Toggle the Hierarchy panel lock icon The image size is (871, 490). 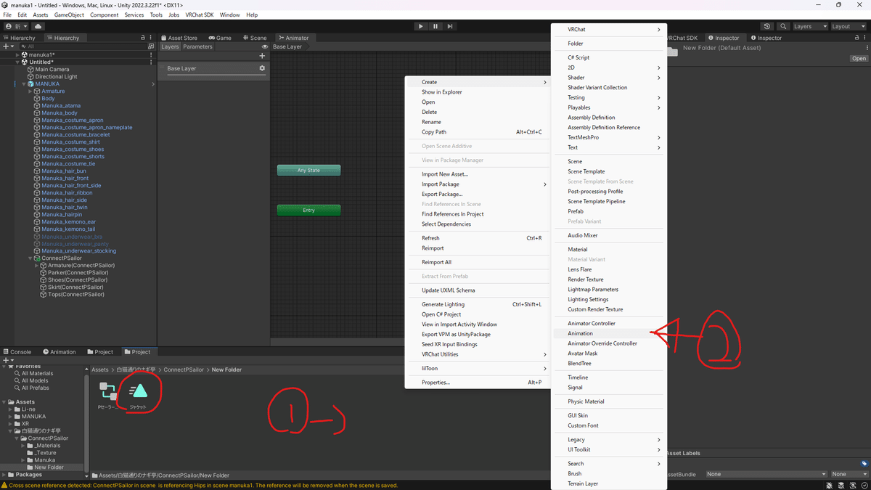tap(143, 38)
